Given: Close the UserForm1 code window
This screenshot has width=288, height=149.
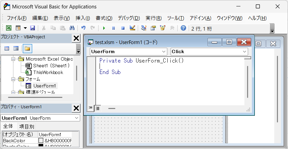Looking at the screenshot, I should coord(244,42).
